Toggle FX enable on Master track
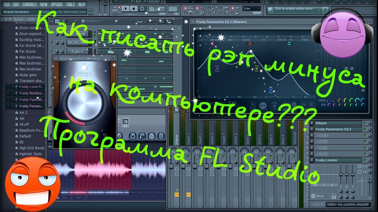 (x=177, y=194)
